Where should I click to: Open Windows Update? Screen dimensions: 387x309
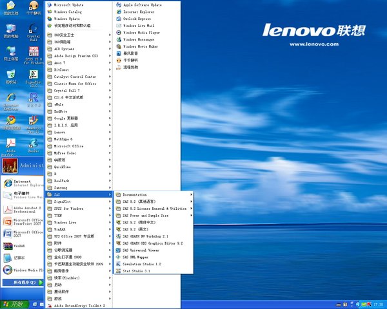point(79,19)
